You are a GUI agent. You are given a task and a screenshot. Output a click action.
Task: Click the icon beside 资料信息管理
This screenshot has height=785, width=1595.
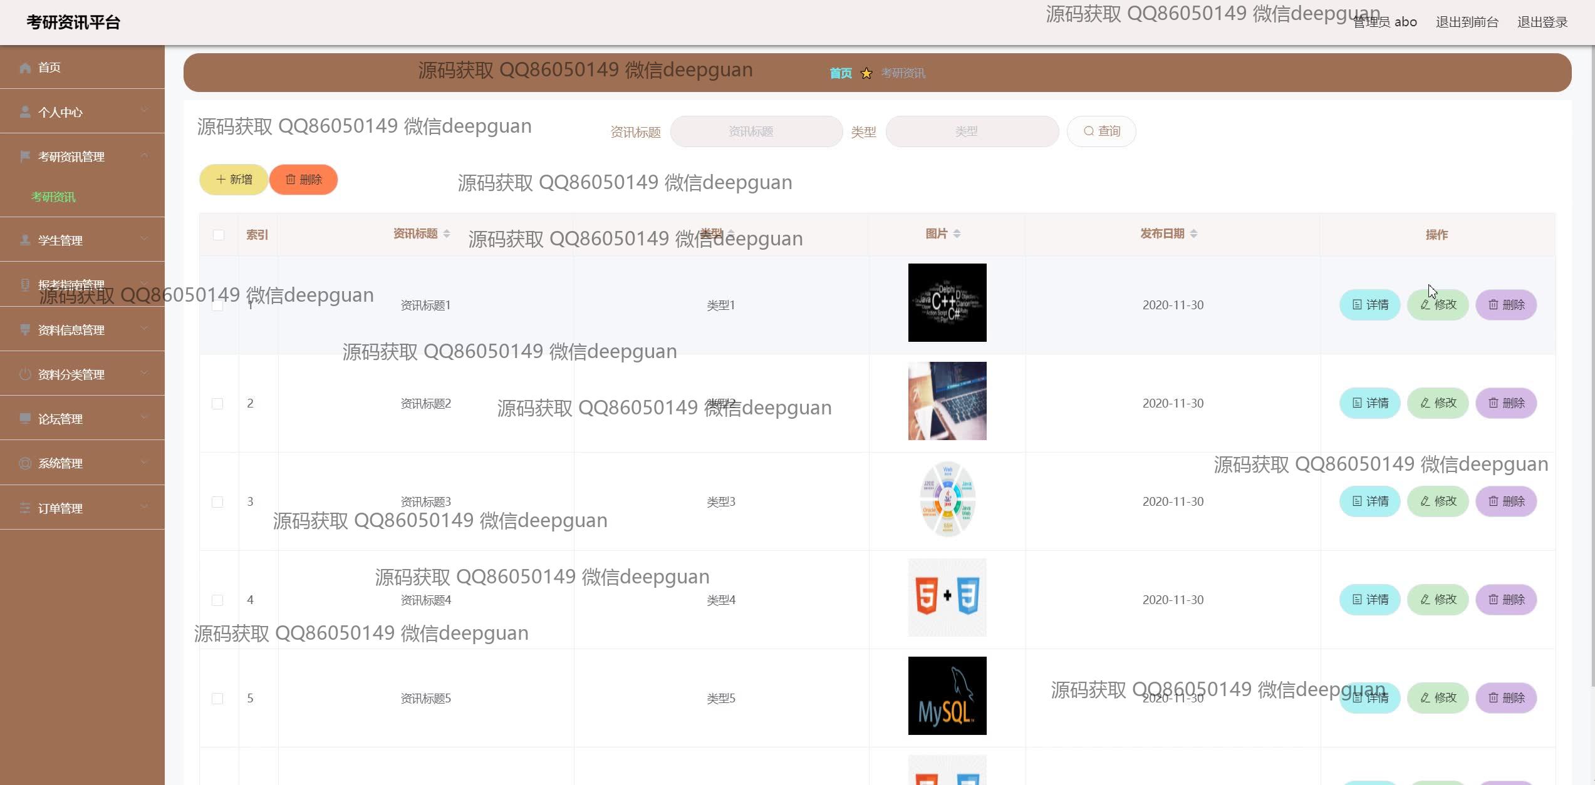tap(25, 330)
